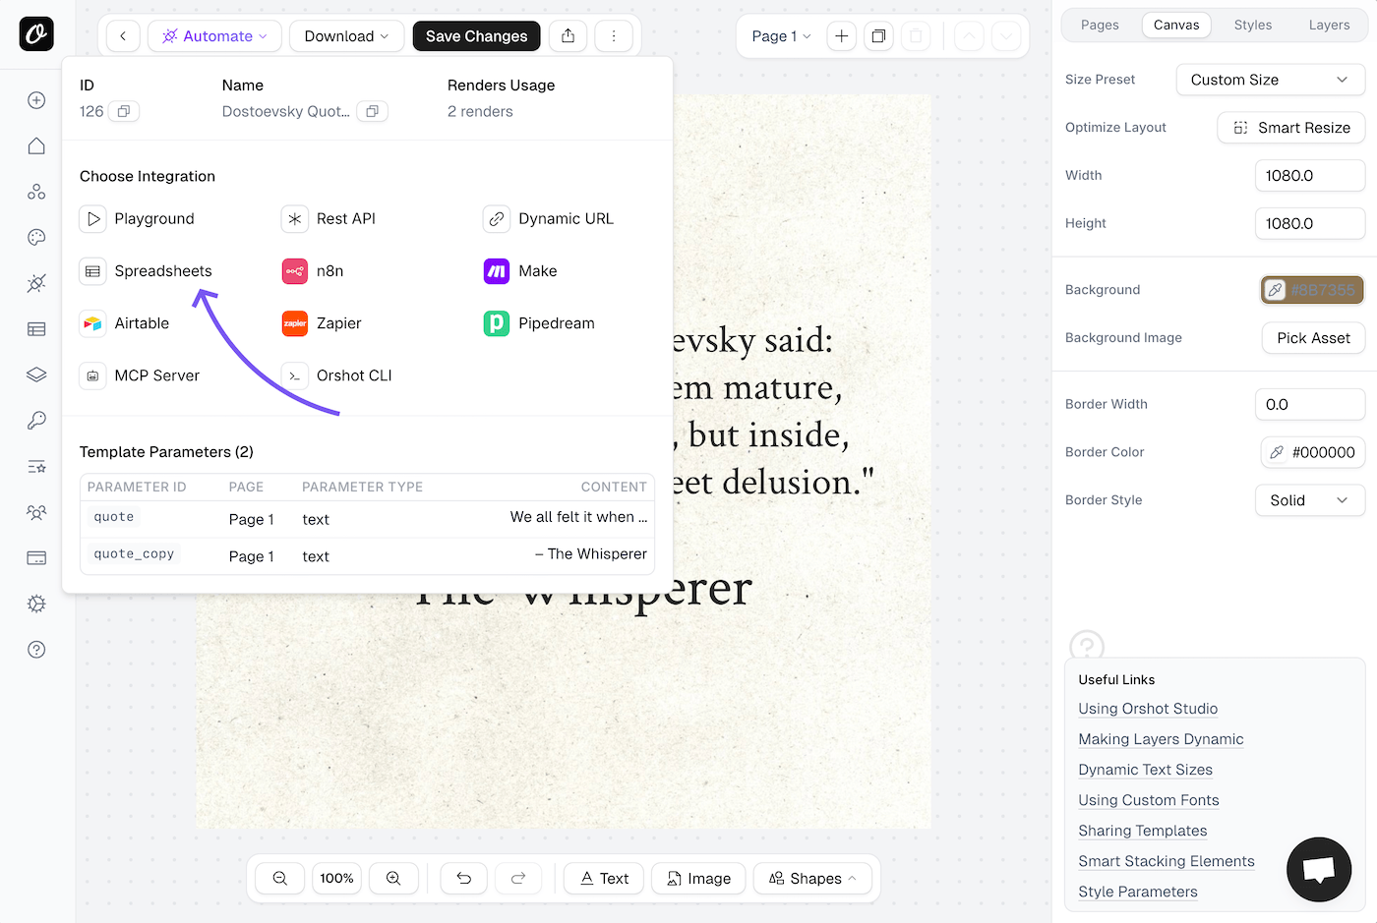1377x923 pixels.
Task: Click the Zapier integration icon
Action: click(x=294, y=322)
